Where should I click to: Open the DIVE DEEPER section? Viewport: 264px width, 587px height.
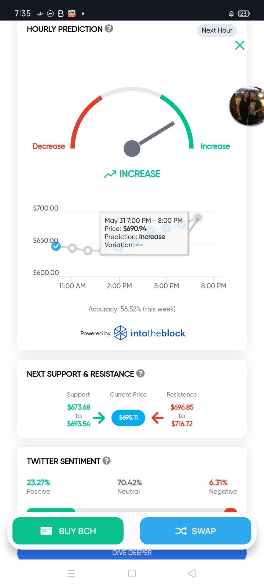pos(132,553)
